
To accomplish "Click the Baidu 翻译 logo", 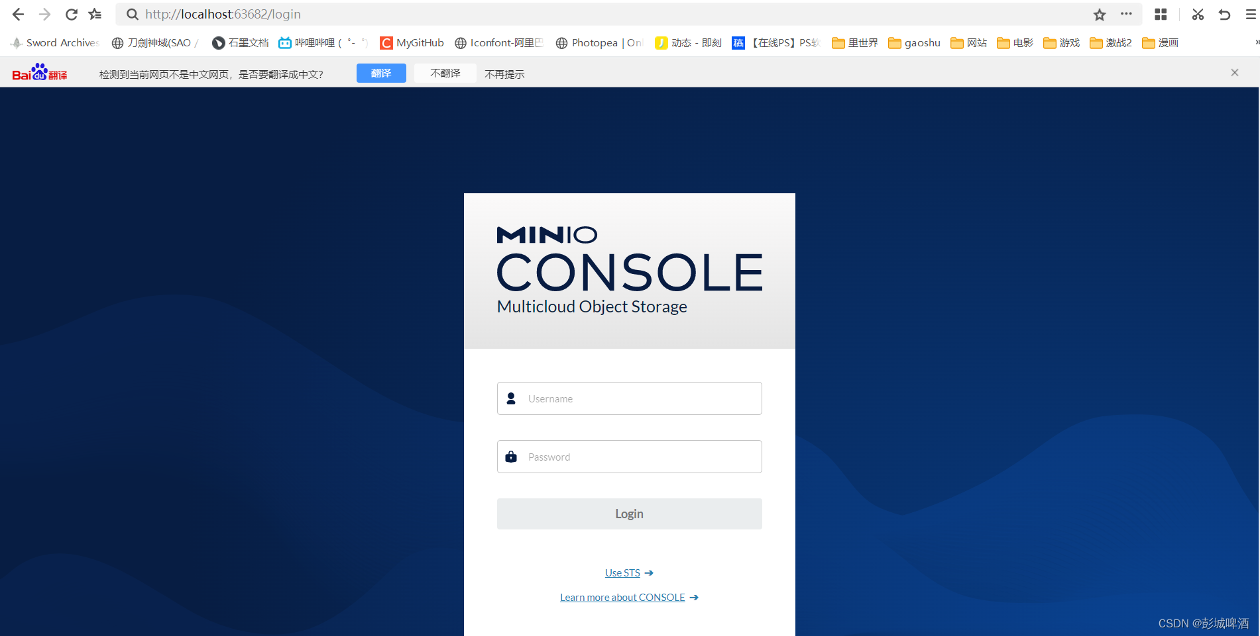I will click(x=40, y=73).
